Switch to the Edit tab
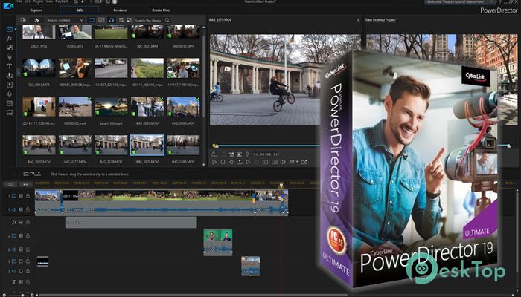The image size is (521, 297). click(79, 10)
